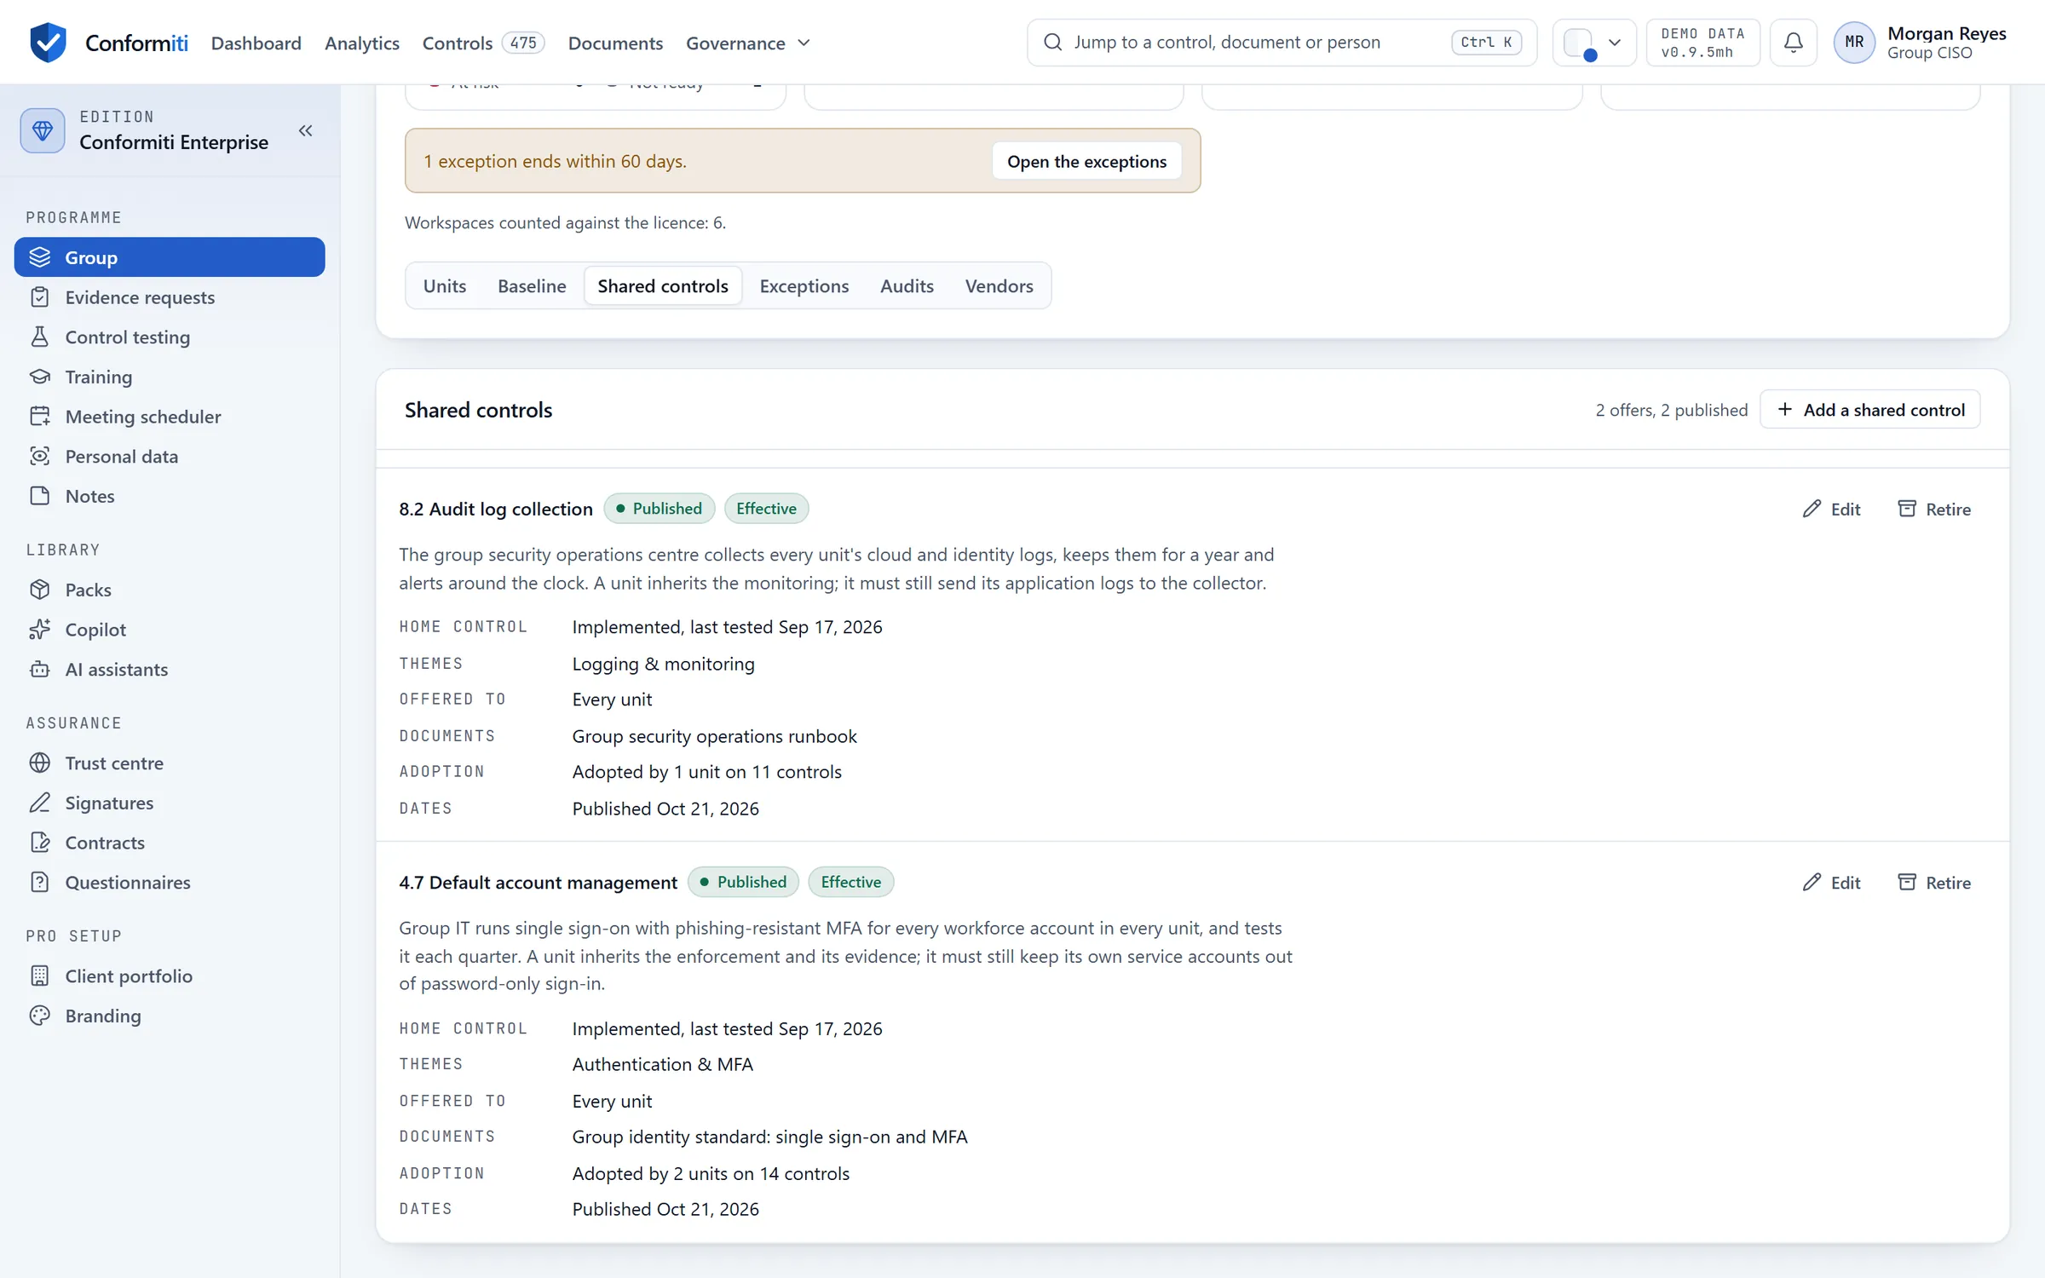Open Controls 475 in the top nav
The width and height of the screenshot is (2045, 1278).
(x=483, y=43)
